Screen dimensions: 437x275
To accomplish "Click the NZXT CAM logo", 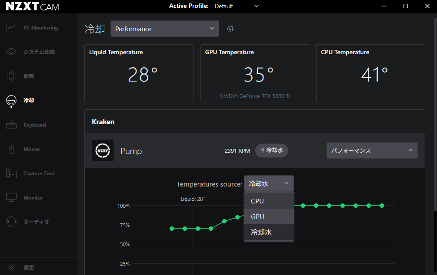I will click(x=32, y=6).
